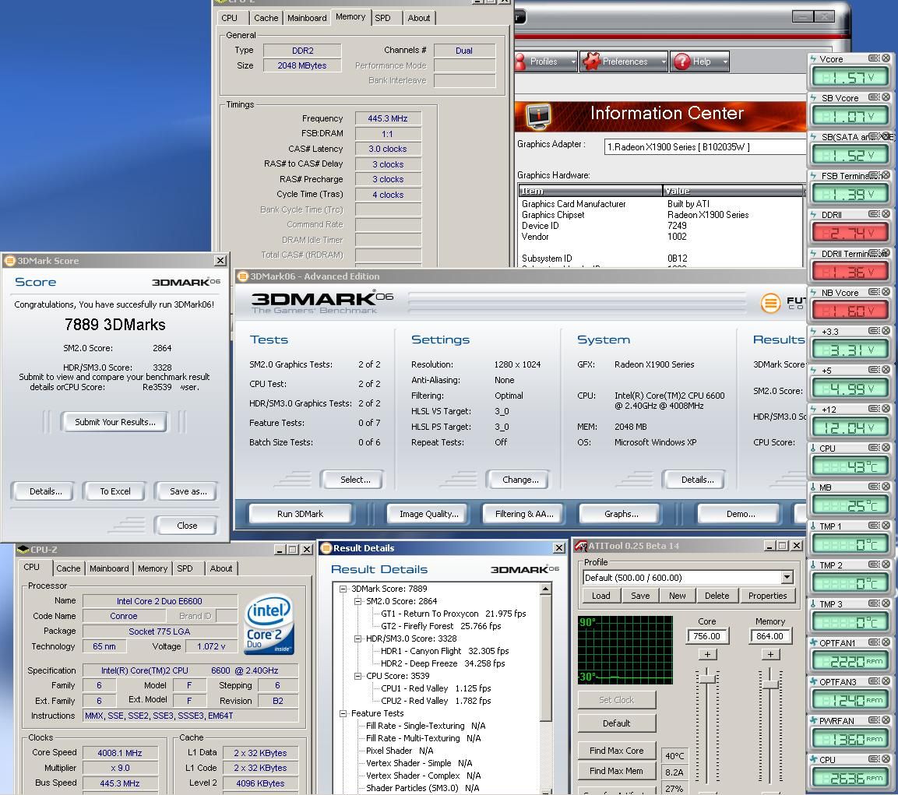Click Save as button in score dialog
The height and width of the screenshot is (795, 898).
coord(188,491)
